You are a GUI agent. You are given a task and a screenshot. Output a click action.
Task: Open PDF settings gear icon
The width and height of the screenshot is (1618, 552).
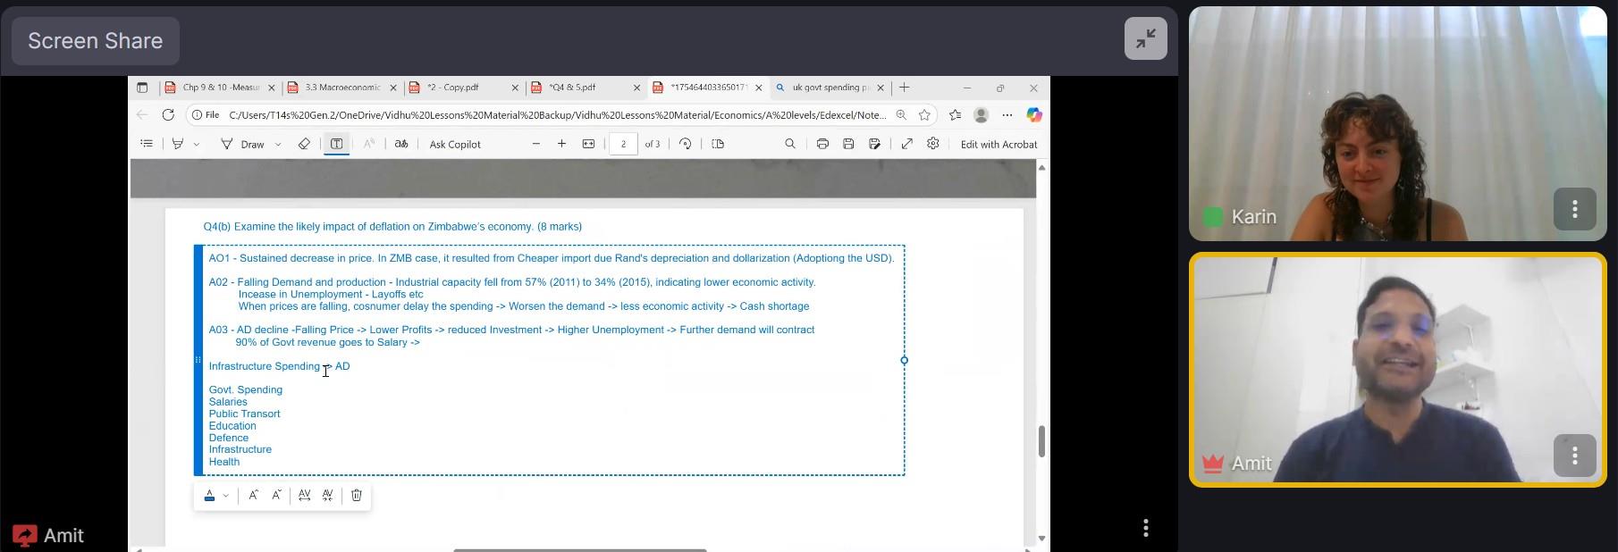click(932, 144)
